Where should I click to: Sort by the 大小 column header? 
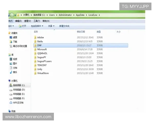pos(118,32)
